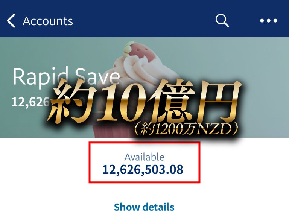Screen dimensions: 289x222
Task: Click the white balance text in banner
Action: pos(30,102)
